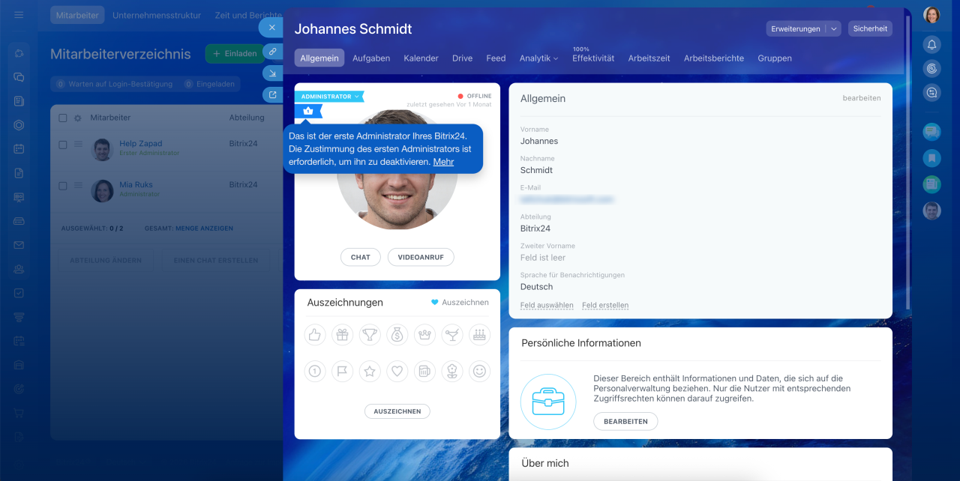Open the Feed tab
The image size is (960, 481).
(496, 58)
